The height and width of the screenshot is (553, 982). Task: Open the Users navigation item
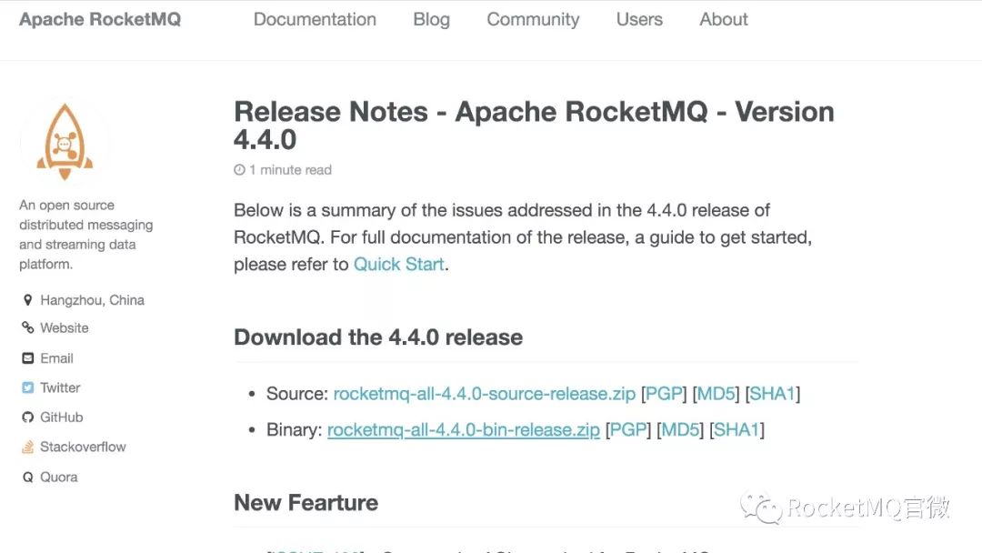[639, 19]
